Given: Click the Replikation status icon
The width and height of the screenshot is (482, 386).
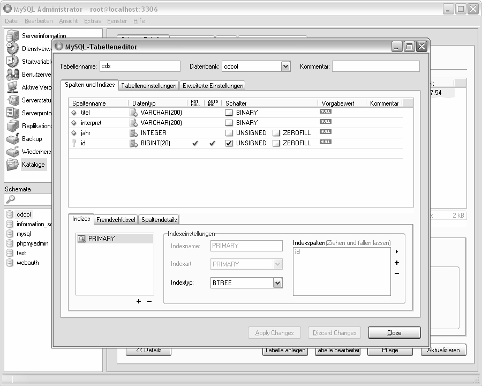Looking at the screenshot, I should pyautogui.click(x=13, y=126).
